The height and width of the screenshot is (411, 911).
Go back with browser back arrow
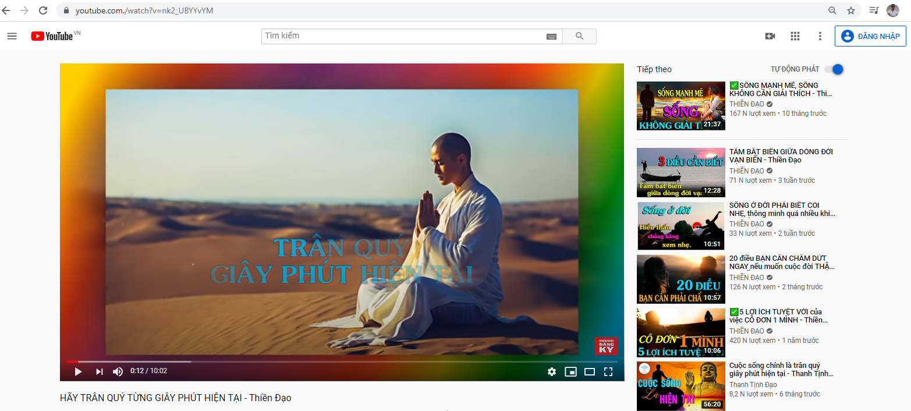pos(6,10)
